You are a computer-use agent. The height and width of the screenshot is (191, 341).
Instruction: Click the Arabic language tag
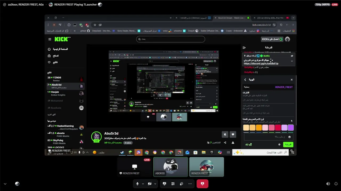[x=128, y=143]
